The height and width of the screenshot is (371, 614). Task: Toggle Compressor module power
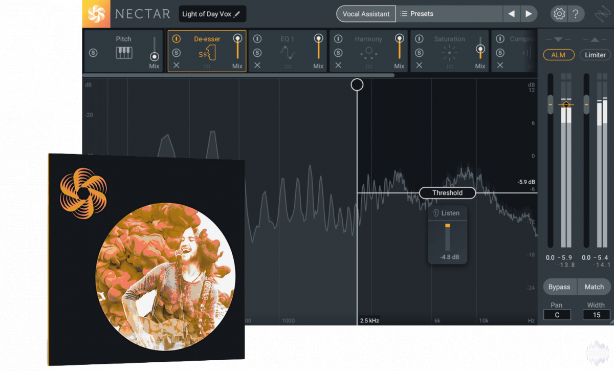click(500, 39)
